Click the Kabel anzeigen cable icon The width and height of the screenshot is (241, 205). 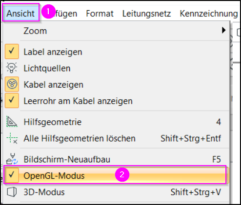click(12, 84)
